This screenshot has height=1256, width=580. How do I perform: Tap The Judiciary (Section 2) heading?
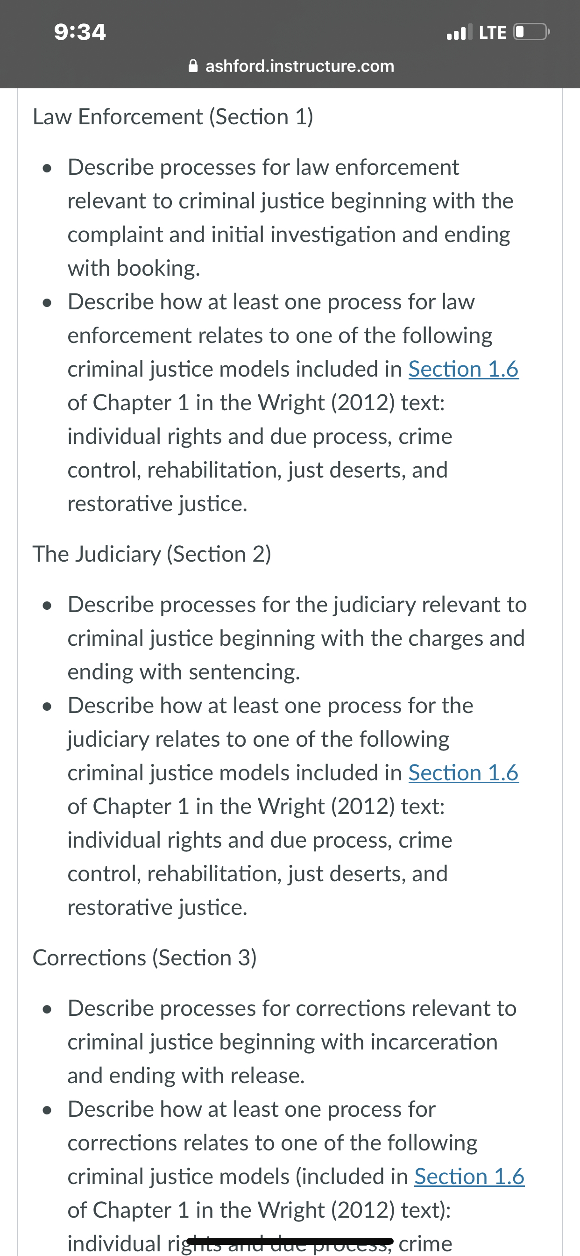[x=152, y=554]
